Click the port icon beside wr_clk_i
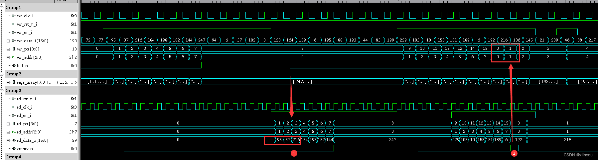598x160 pixels. [14, 16]
